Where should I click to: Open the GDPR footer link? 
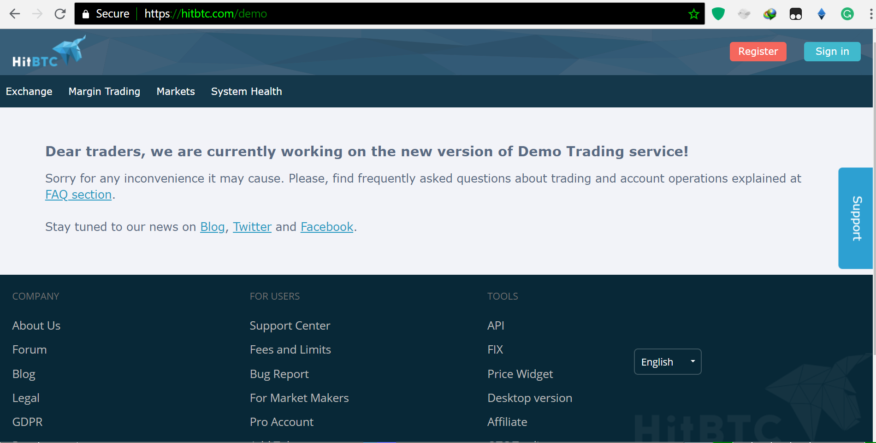pos(28,422)
